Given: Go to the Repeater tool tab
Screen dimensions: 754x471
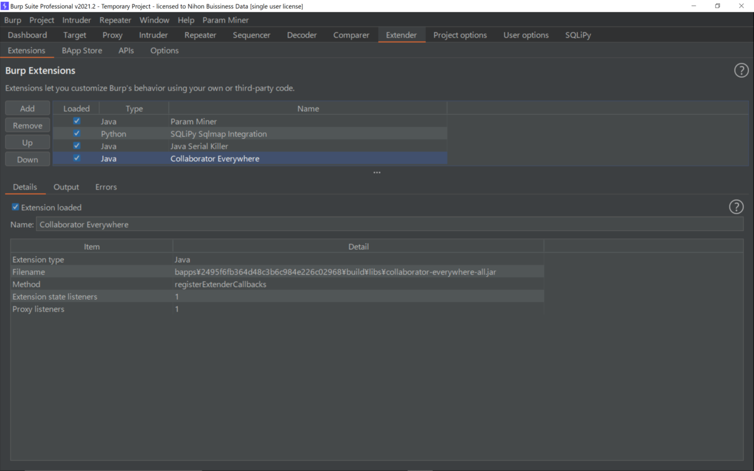Looking at the screenshot, I should click(200, 35).
